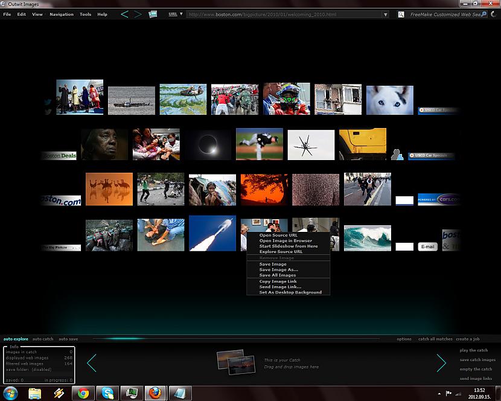Open the Windows Start menu
The height and width of the screenshot is (401, 501).
(x=10, y=393)
